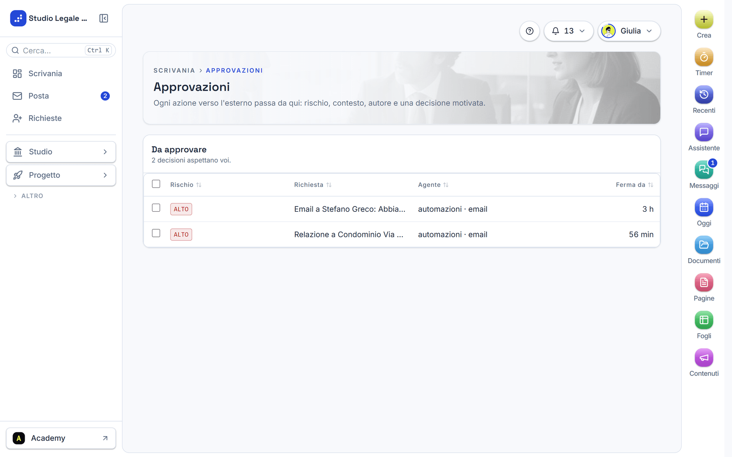Click the Studio Legale logo icon
Image resolution: width=732 pixels, height=457 pixels.
[x=18, y=18]
